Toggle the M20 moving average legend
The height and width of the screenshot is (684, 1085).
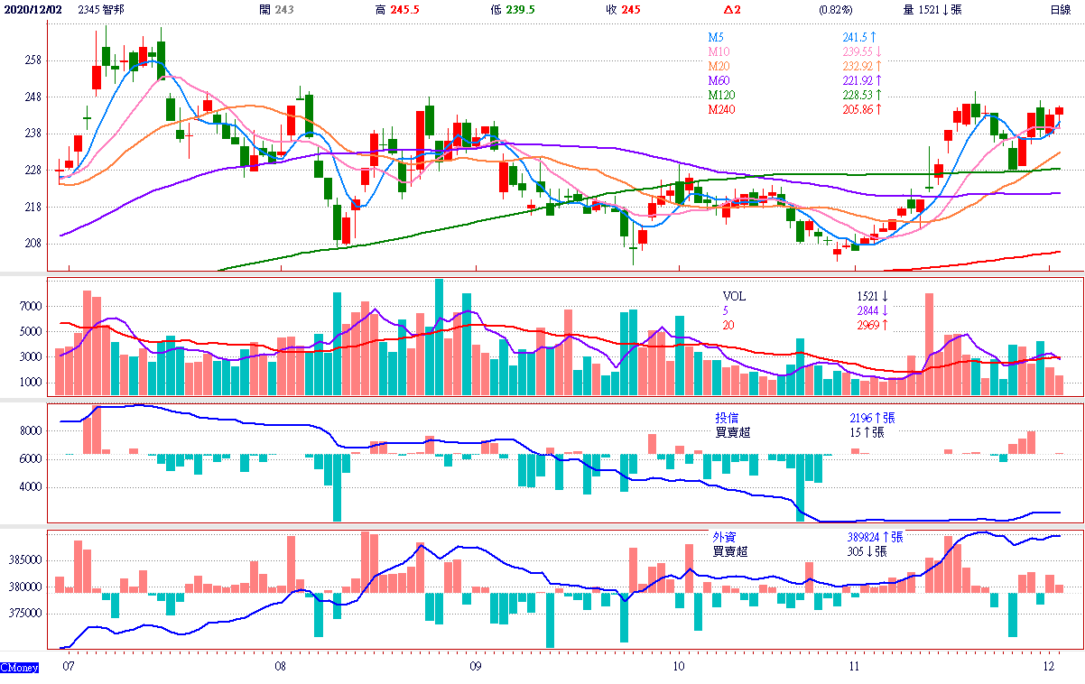pyautogui.click(x=719, y=66)
